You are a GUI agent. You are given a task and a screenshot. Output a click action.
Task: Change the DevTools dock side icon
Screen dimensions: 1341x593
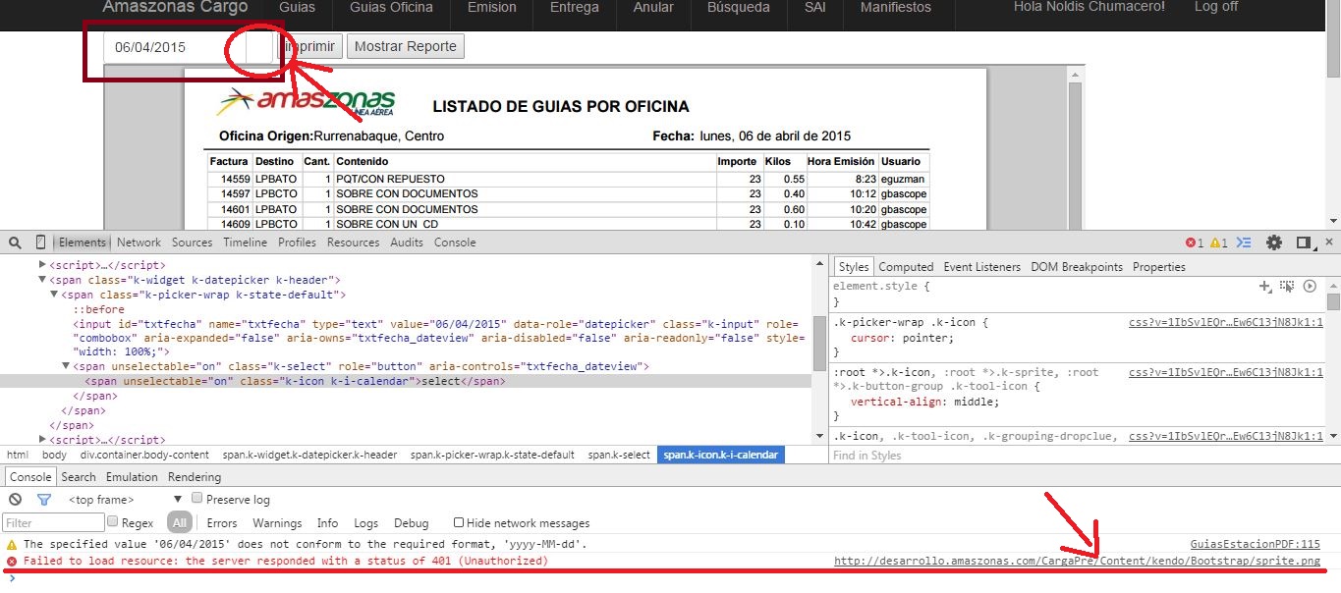pyautogui.click(x=1305, y=243)
